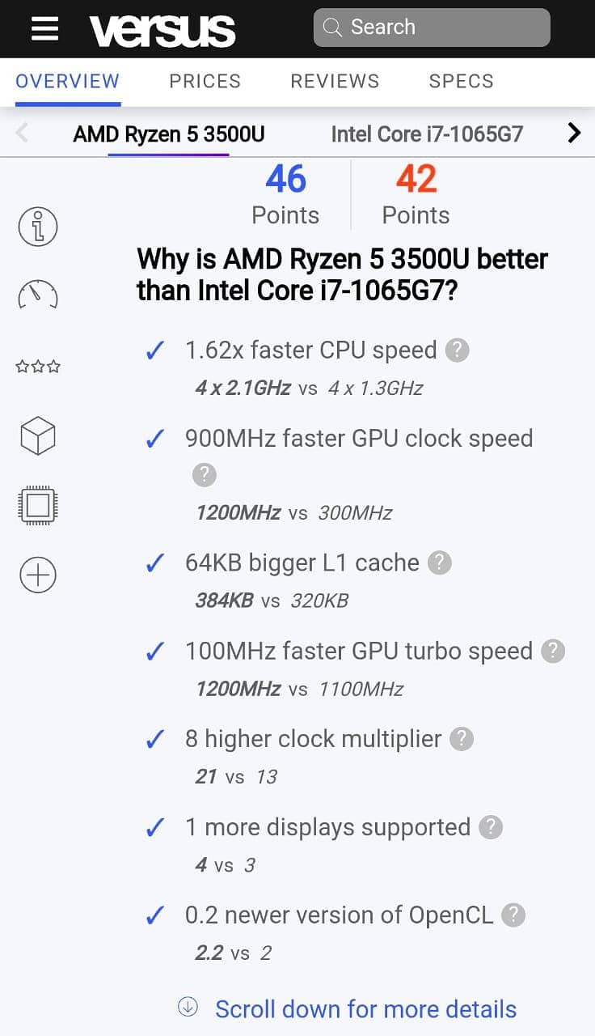595x1036 pixels.
Task: Open the cube benchmarks sidebar icon
Action: coord(38,435)
